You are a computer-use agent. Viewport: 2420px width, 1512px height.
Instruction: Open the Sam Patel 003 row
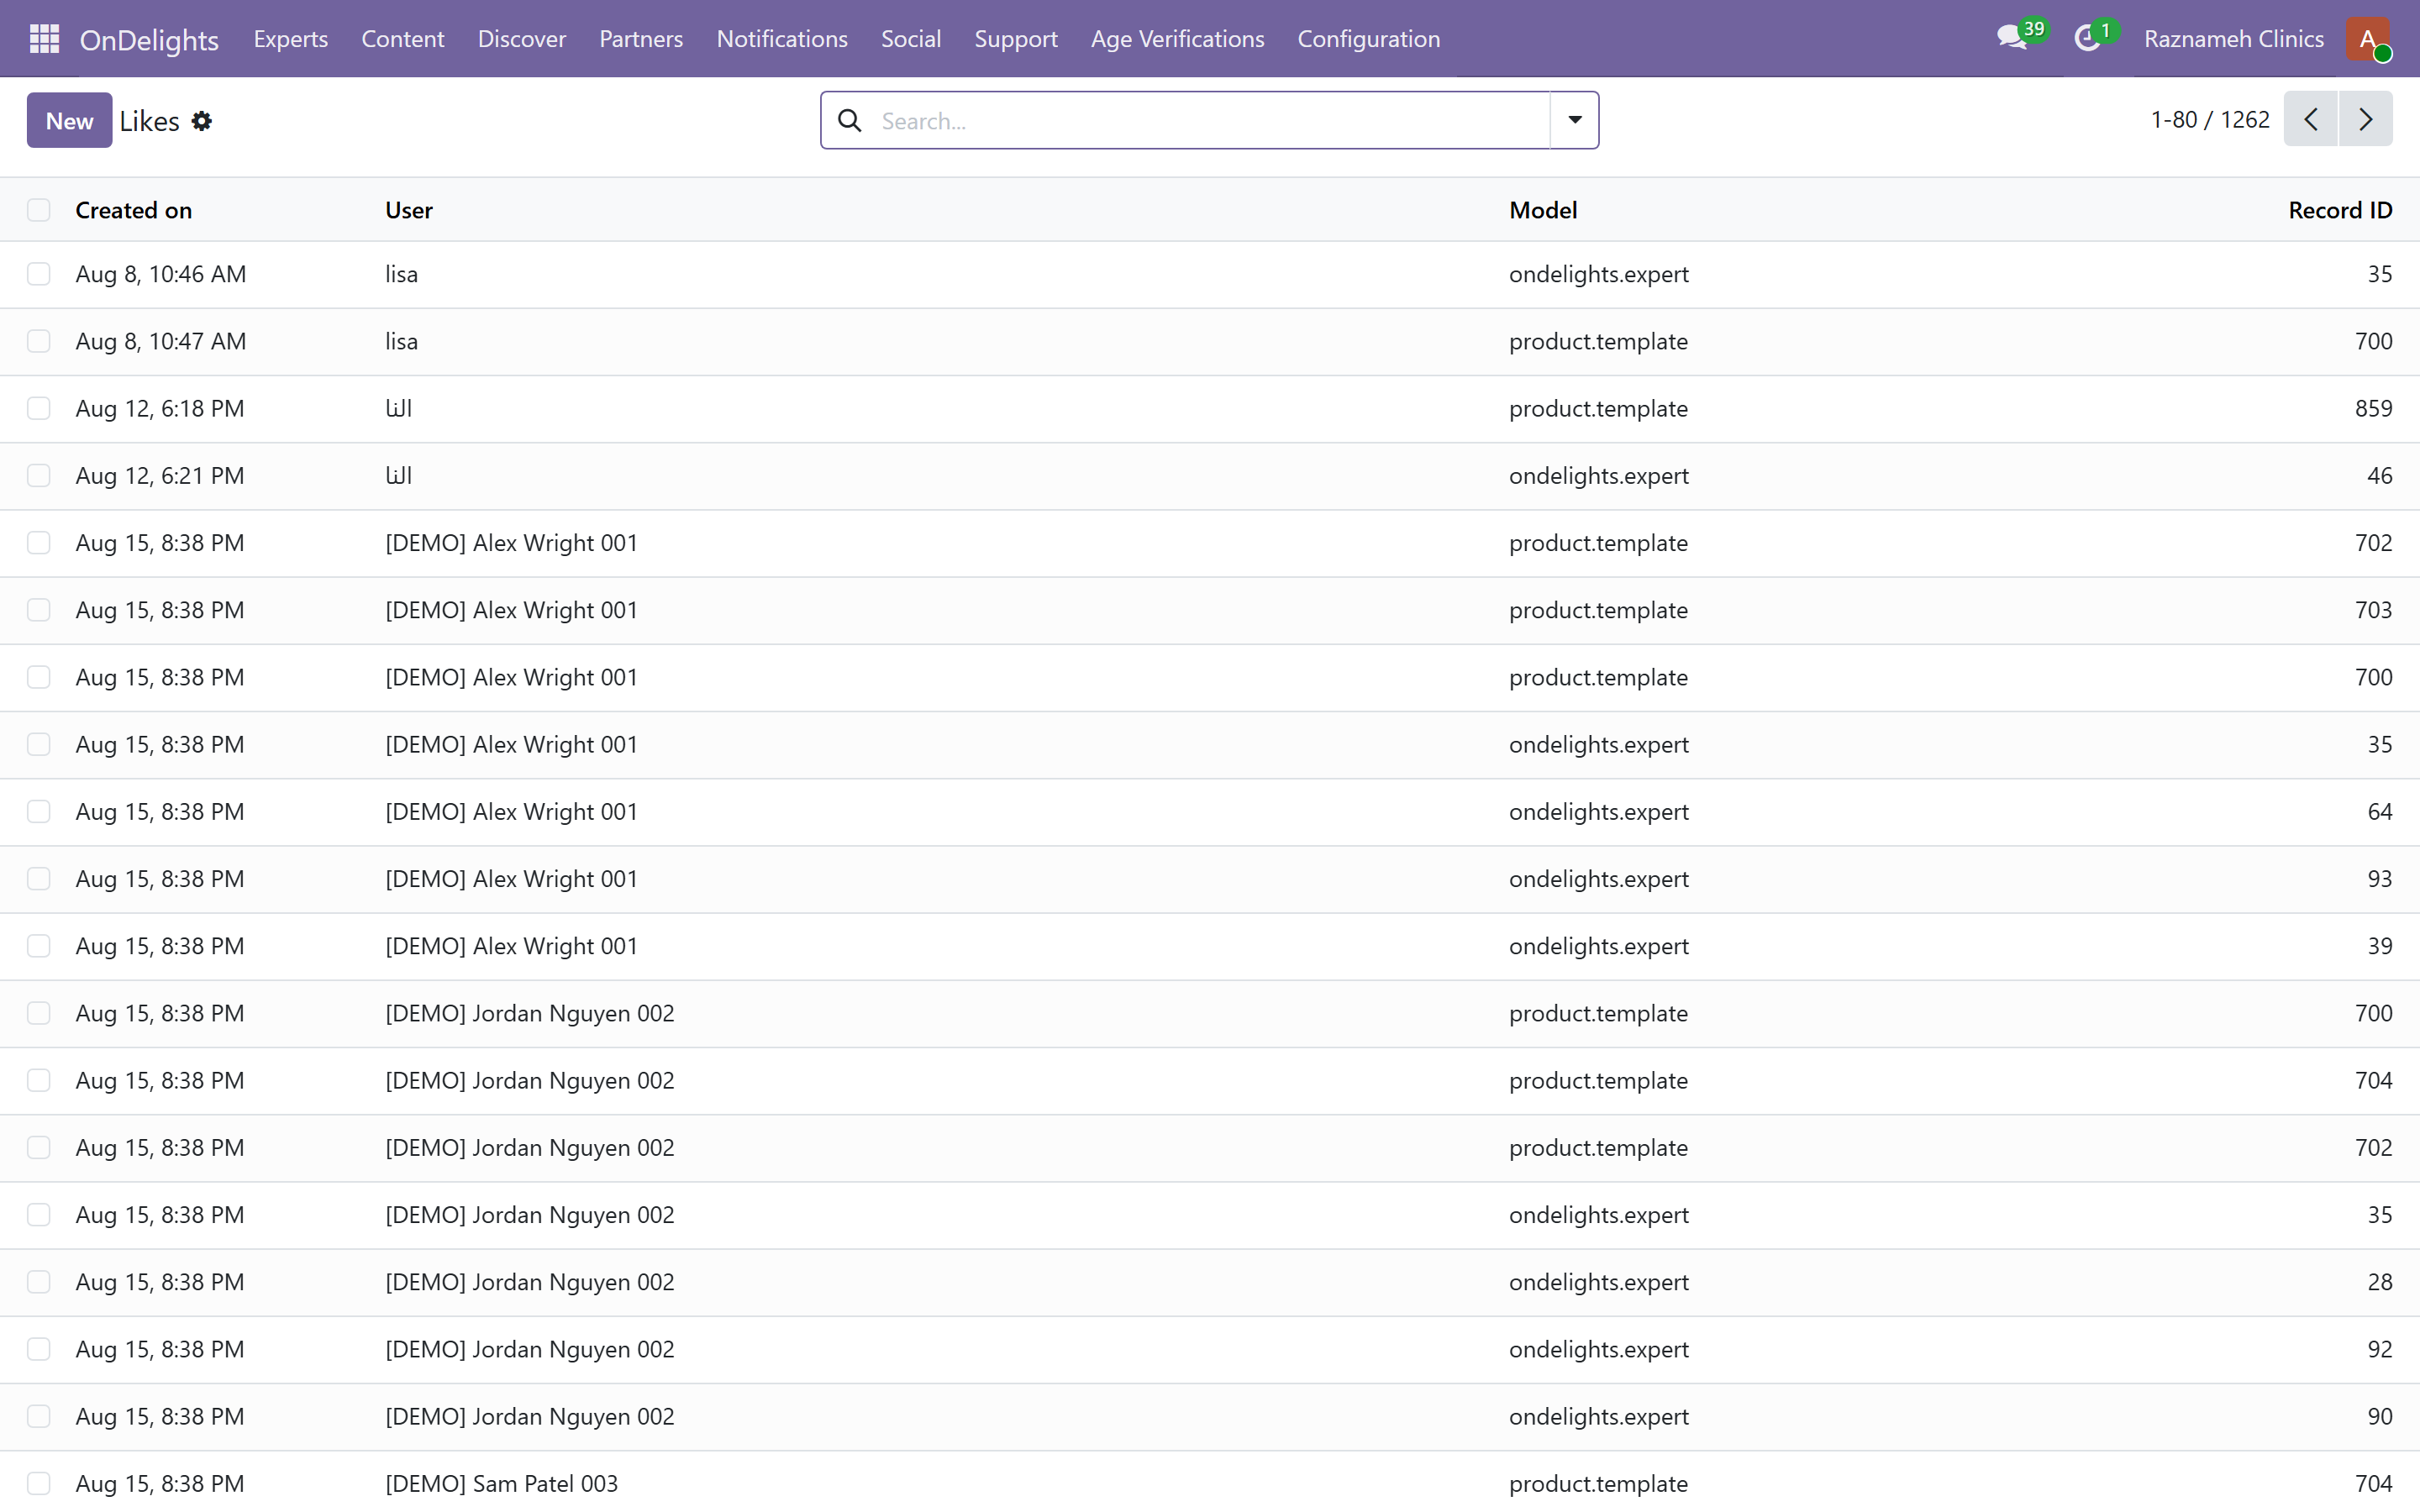(1210, 1483)
